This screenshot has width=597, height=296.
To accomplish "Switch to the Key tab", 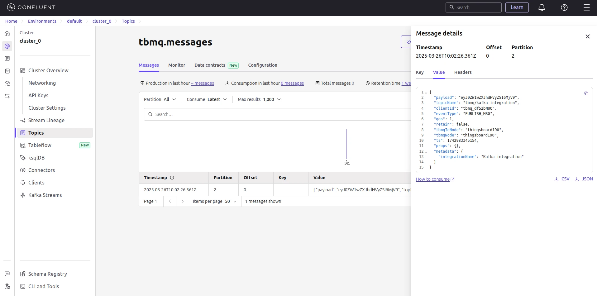I will (x=420, y=72).
